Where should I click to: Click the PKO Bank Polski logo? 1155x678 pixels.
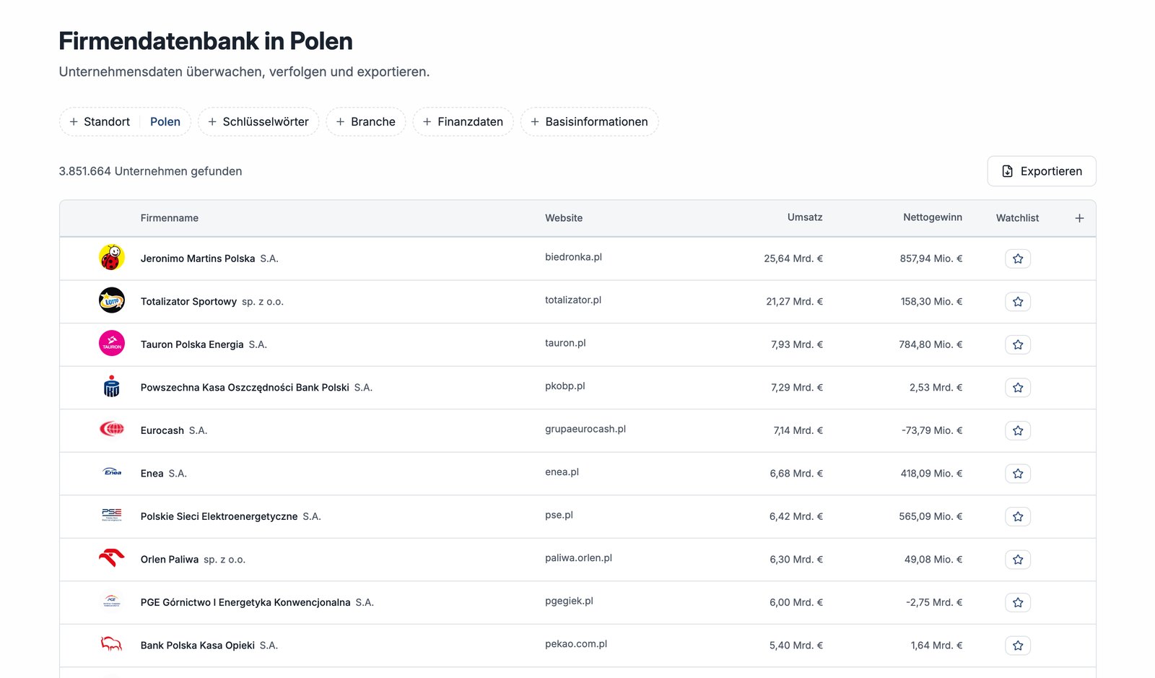[x=112, y=386]
